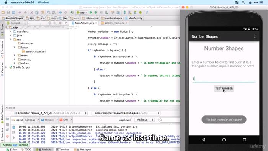Select the ADB logs tab

coord(32,120)
